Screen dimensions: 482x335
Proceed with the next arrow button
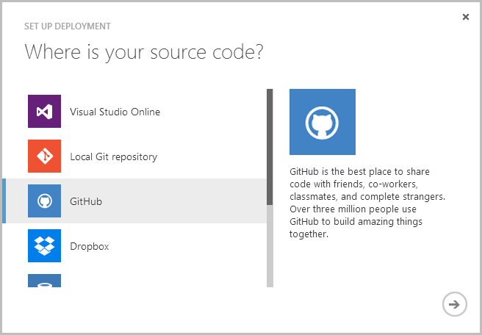click(x=455, y=304)
